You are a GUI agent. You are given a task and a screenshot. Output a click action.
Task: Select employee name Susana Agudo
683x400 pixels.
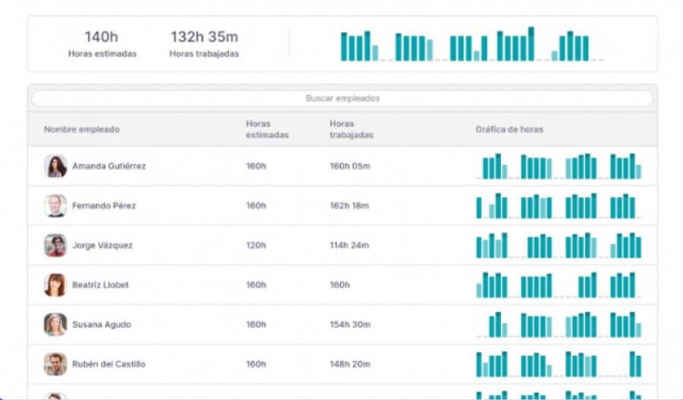click(x=102, y=325)
